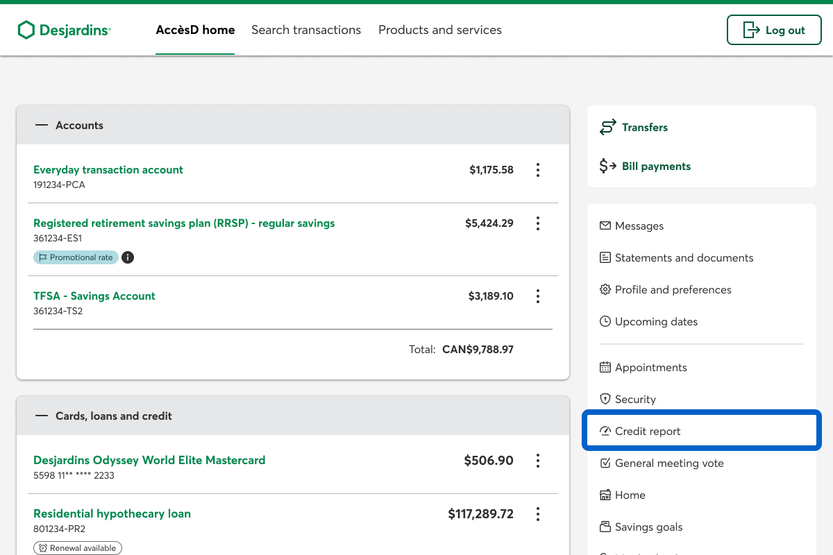
Task: Collapse the Accounts section
Action: click(42, 126)
